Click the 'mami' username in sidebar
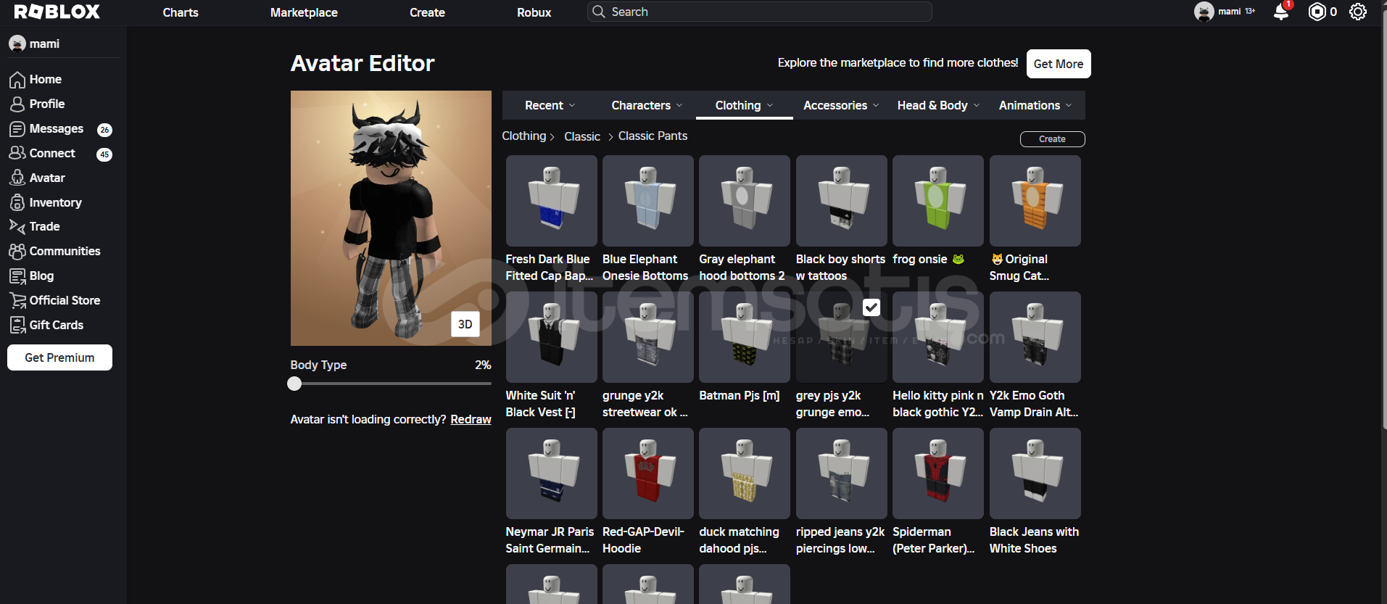This screenshot has height=604, width=1387. pos(44,44)
